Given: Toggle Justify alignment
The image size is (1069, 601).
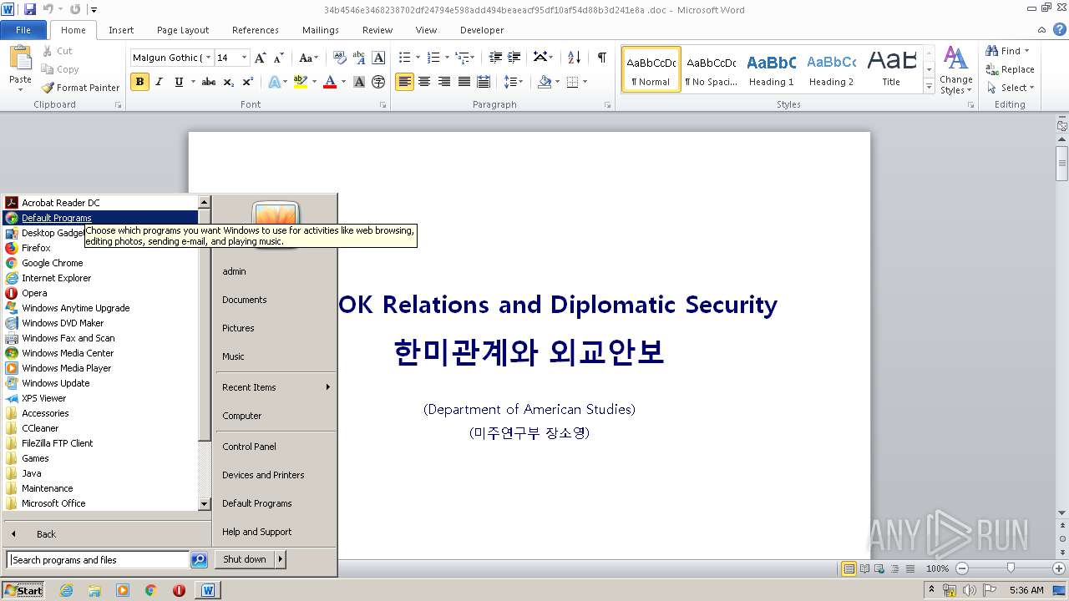Looking at the screenshot, I should click(x=463, y=82).
